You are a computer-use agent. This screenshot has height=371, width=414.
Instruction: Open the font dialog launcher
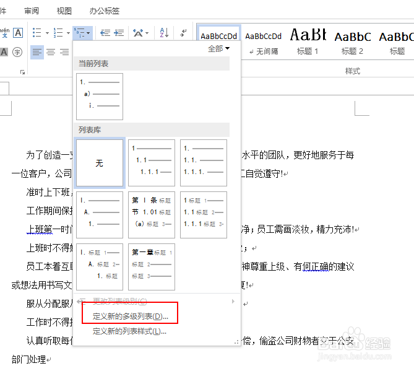click(22, 72)
